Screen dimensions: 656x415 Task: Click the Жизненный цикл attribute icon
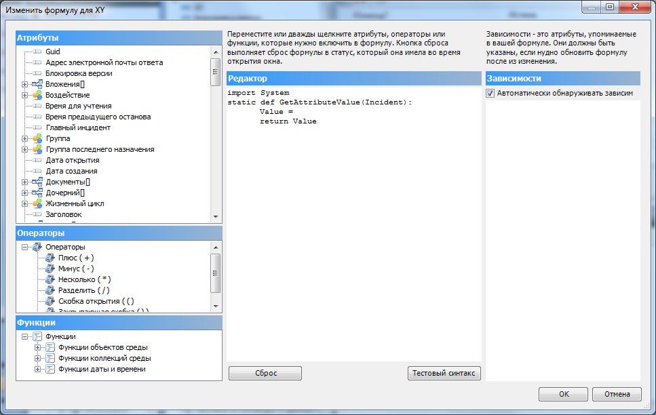pos(37,203)
